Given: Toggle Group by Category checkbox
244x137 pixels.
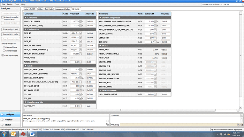Looking at the screenshot, I should point(2,55).
